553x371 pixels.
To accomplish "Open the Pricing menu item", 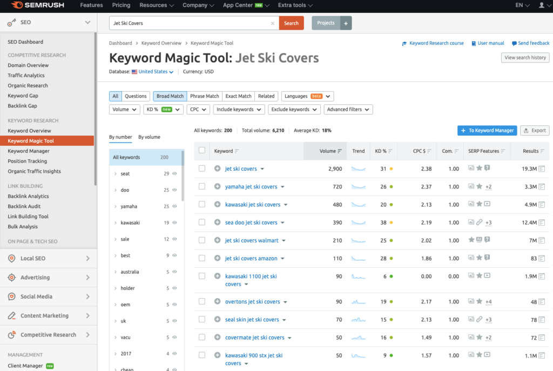I will coord(121,5).
